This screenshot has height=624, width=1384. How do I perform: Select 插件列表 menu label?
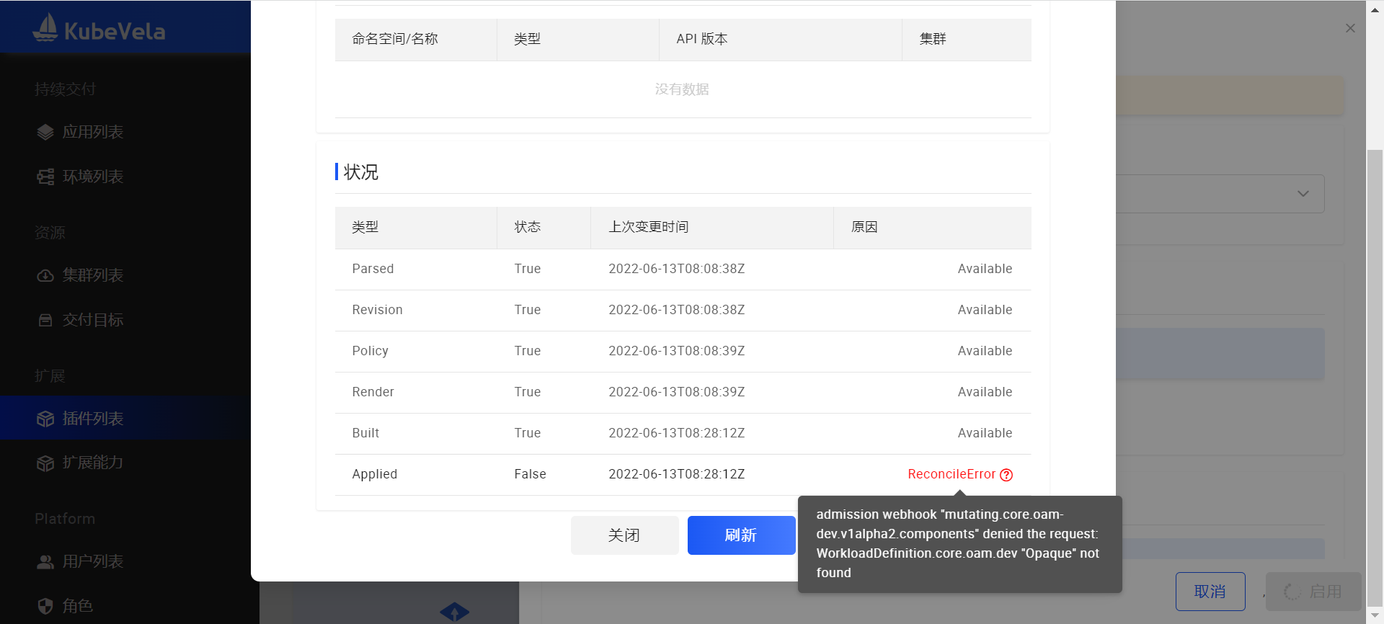point(93,419)
